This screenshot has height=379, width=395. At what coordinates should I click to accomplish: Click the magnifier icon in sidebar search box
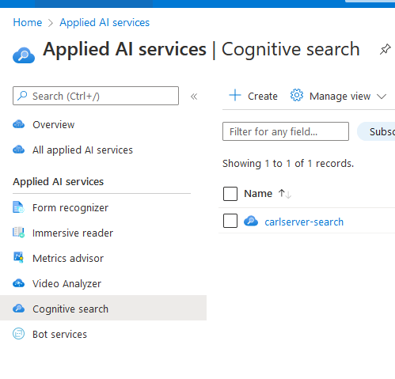point(22,96)
